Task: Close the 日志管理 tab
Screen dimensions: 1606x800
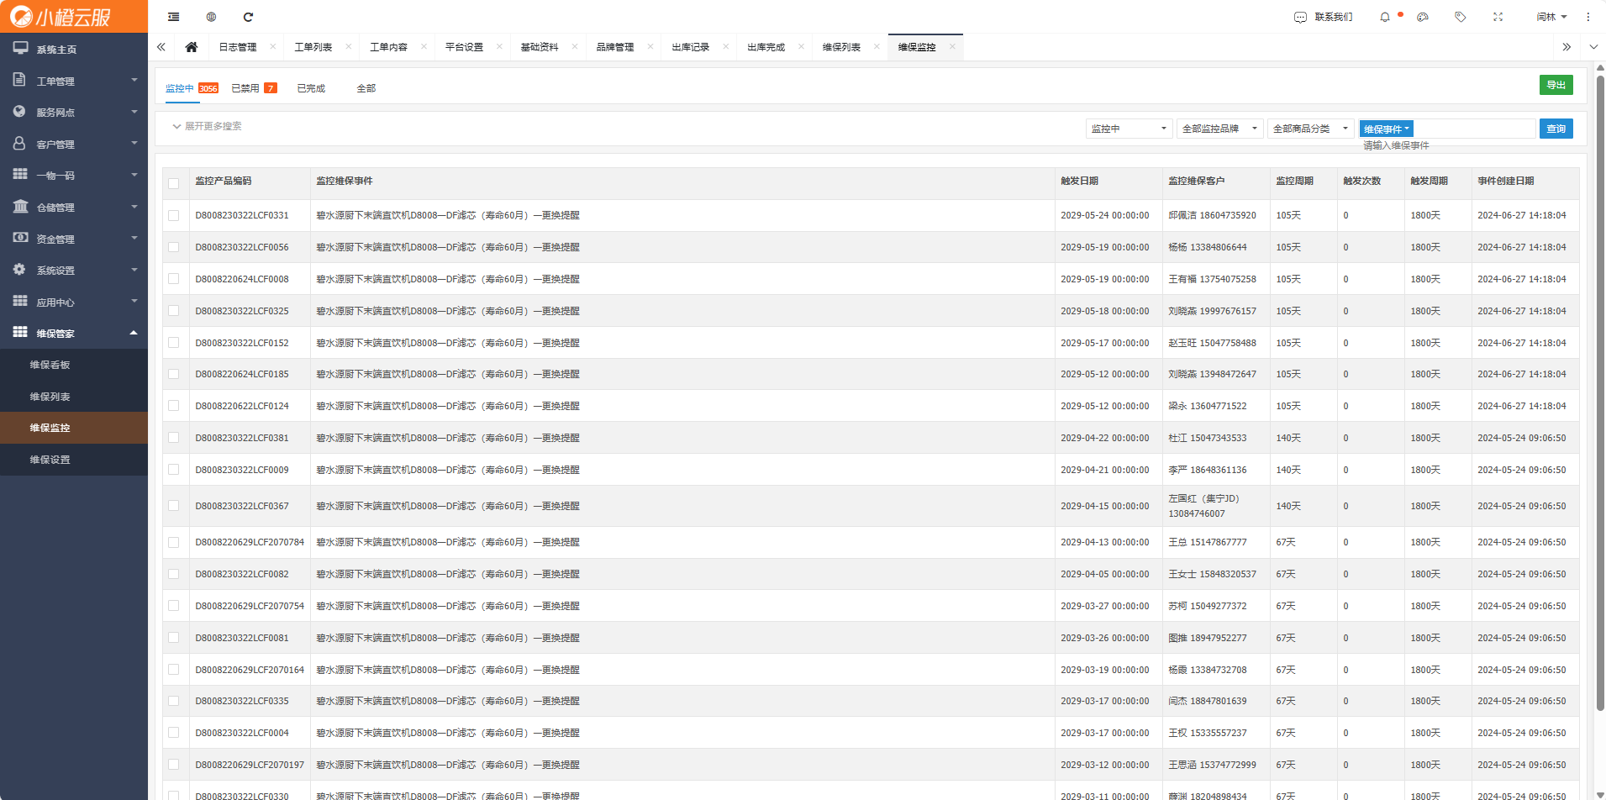Action: [x=273, y=46]
